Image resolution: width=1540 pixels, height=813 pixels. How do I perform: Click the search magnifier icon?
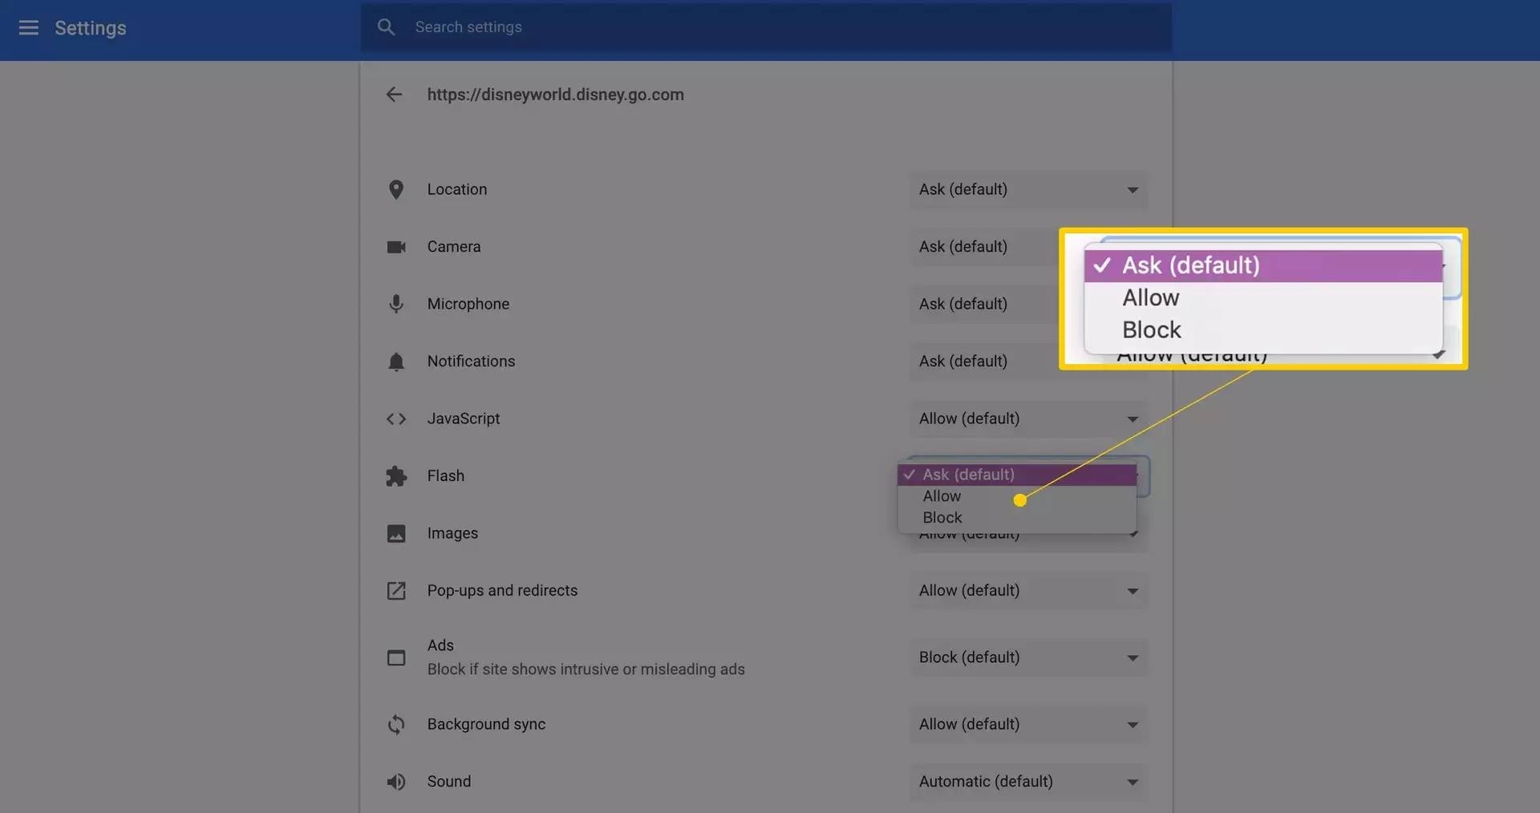(386, 27)
